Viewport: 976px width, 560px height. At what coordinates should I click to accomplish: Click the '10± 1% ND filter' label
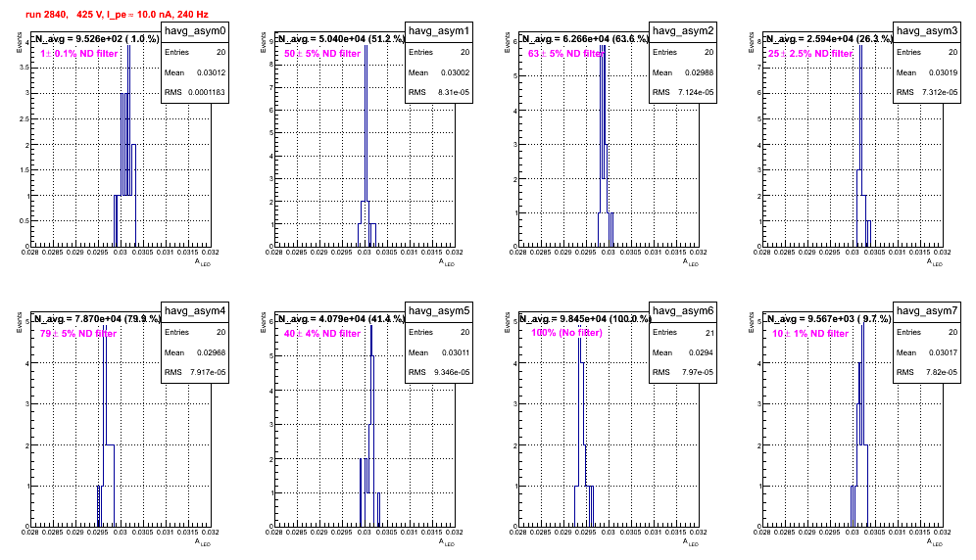pyautogui.click(x=810, y=334)
